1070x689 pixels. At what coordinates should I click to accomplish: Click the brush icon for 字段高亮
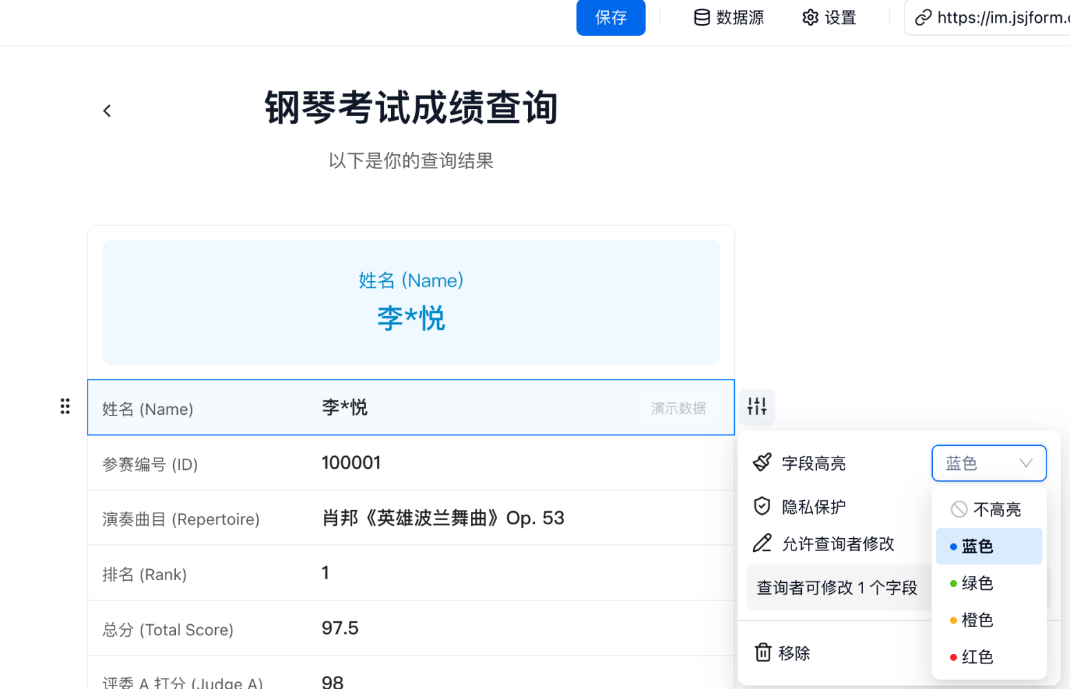762,462
